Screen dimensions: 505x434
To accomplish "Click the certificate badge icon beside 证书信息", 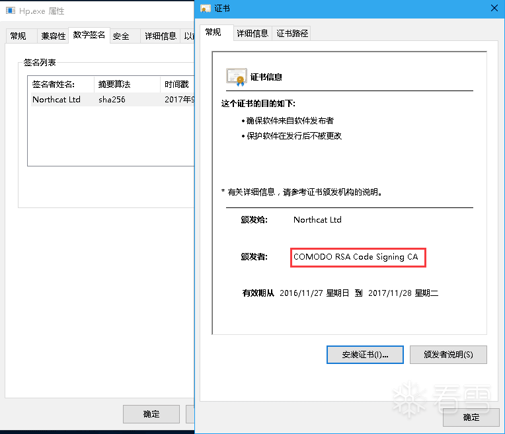I will click(x=237, y=77).
